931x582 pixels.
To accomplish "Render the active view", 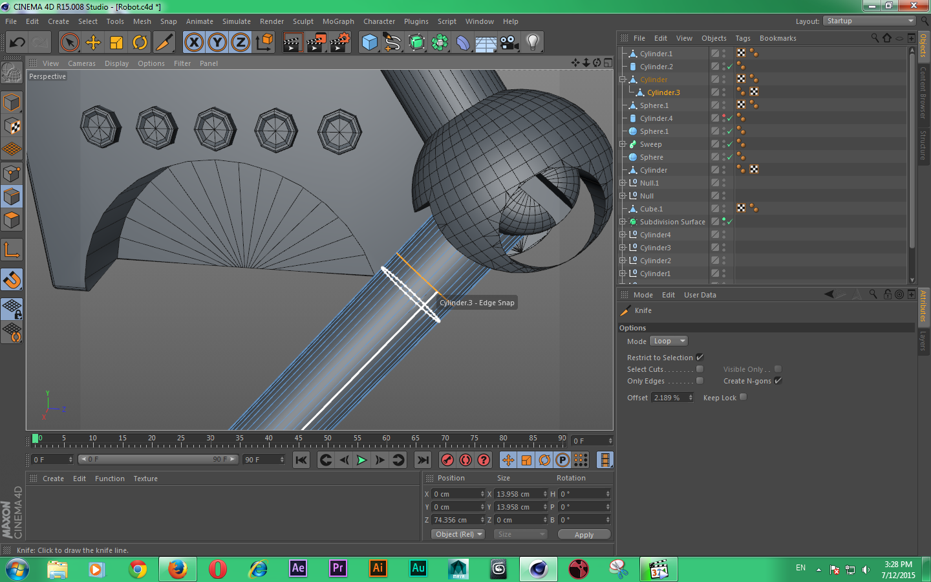I will point(292,43).
